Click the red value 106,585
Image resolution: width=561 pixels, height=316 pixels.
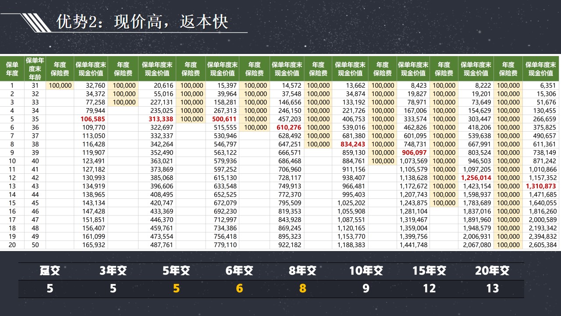point(93,119)
